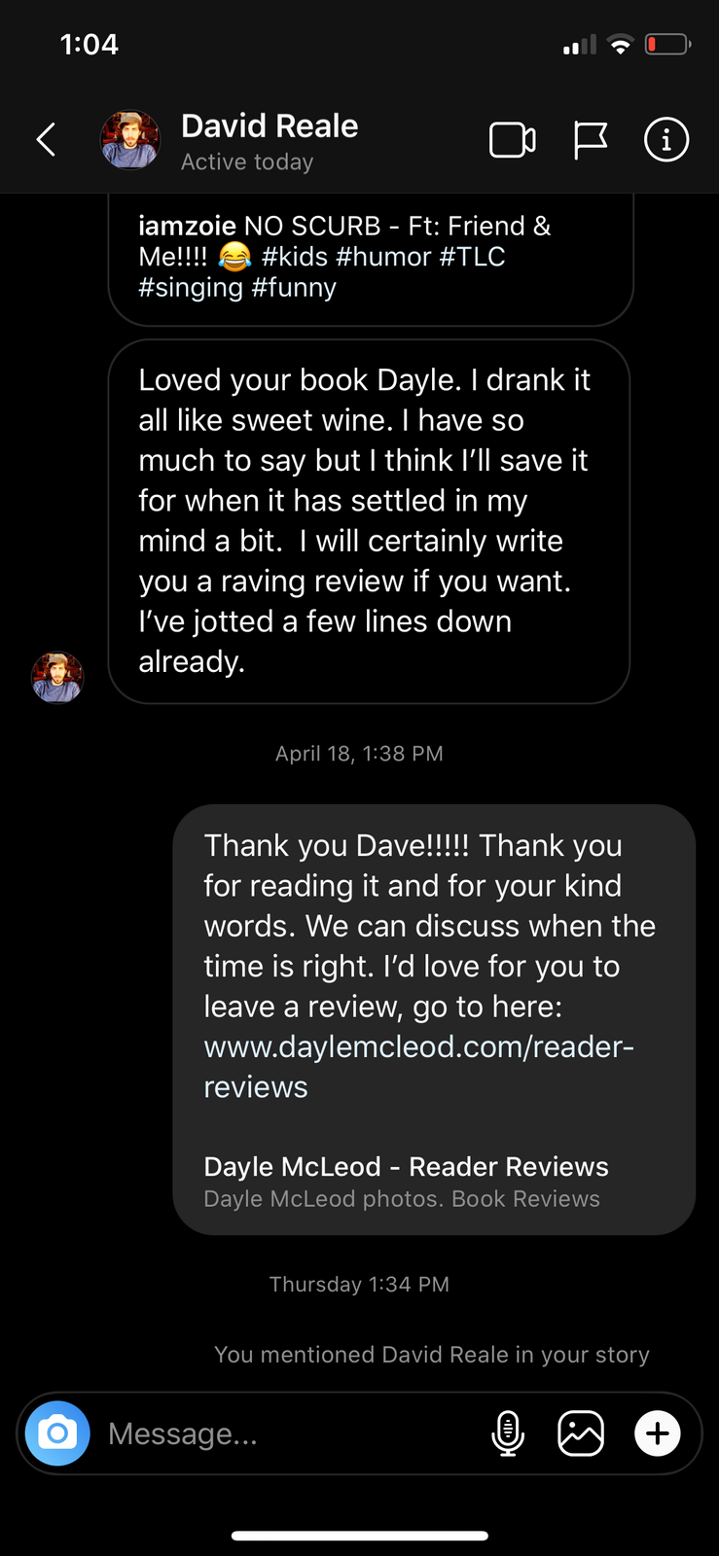719x1556 pixels.
Task: Tap David's avatar beside his message
Action: point(57,677)
